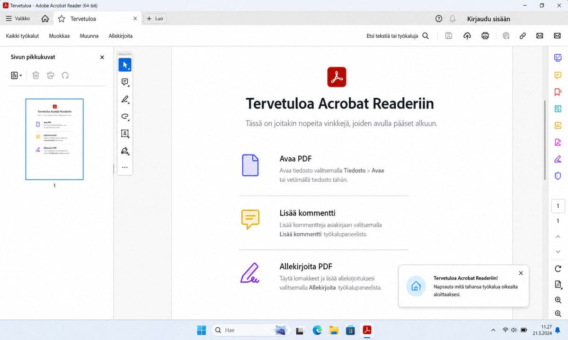This screenshot has height=340, width=568.
Task: Star the Tervetuloa document
Action: (x=62, y=19)
